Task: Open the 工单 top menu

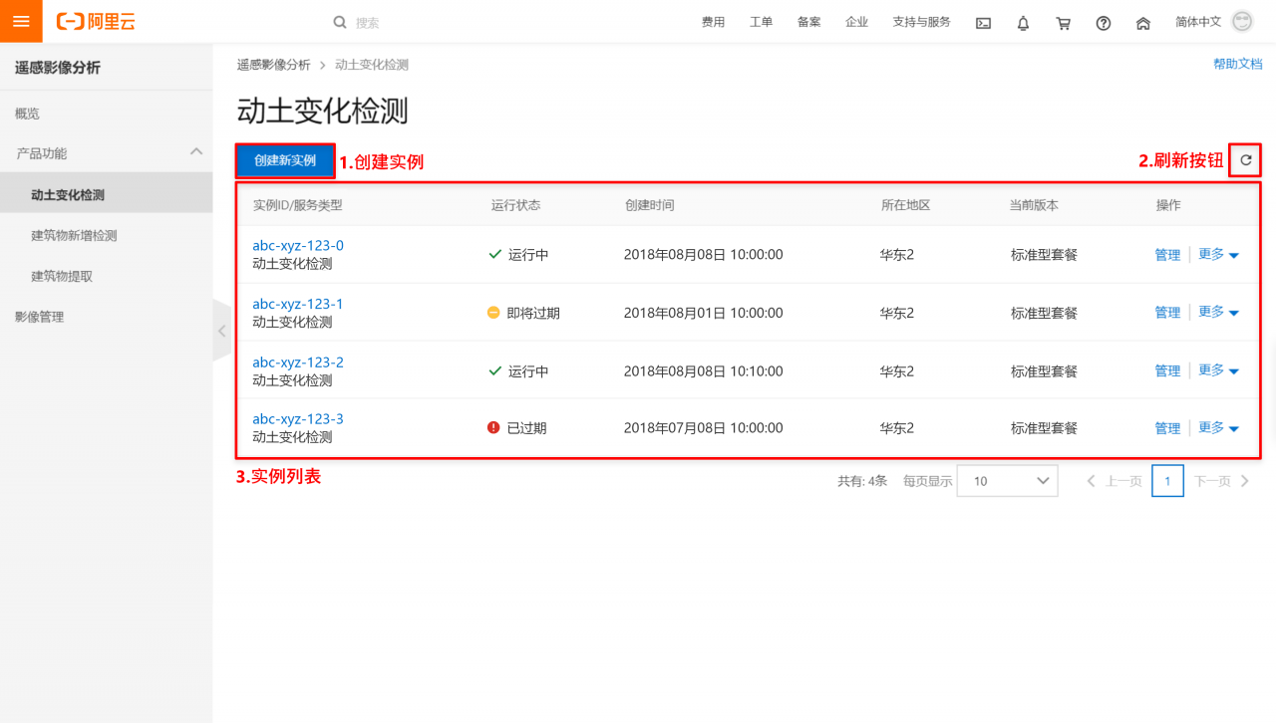Action: click(761, 22)
